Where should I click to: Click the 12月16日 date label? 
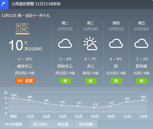click(x=141, y=29)
